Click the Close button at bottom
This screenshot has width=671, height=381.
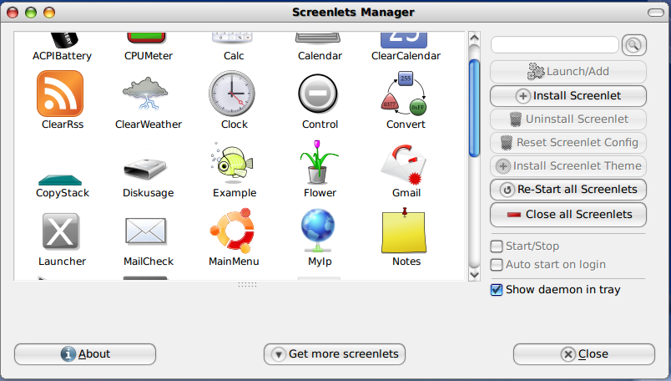click(x=584, y=354)
